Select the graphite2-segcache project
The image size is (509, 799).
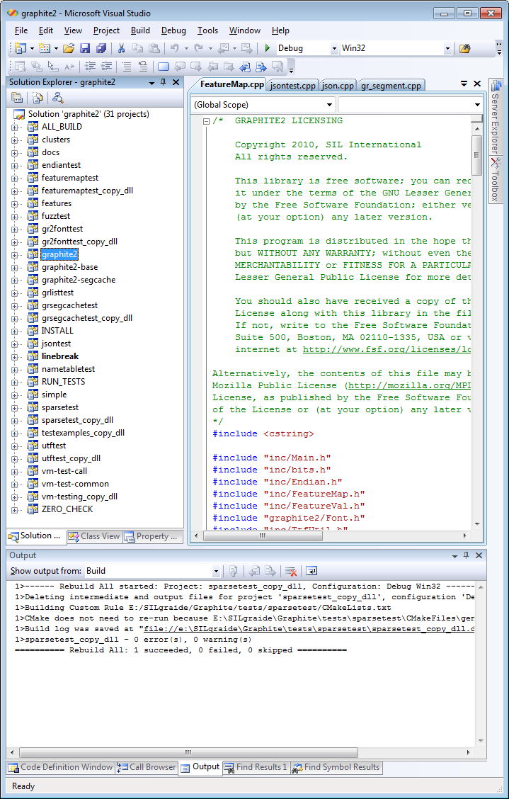[x=79, y=280]
